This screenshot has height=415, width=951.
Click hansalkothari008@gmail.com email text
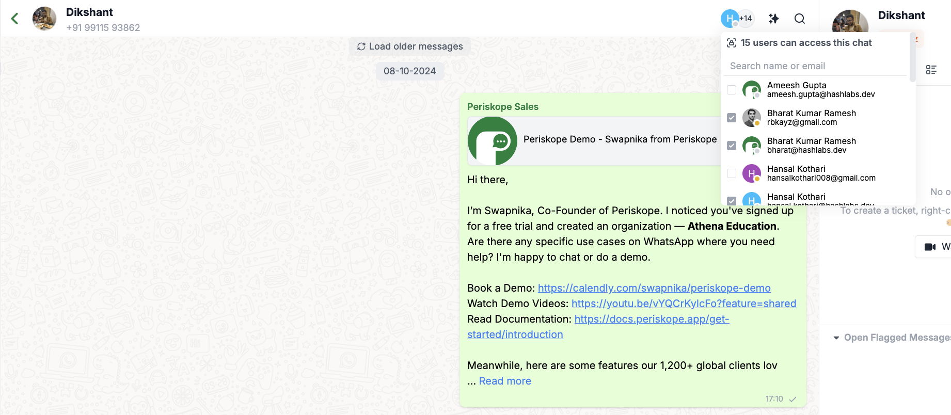point(821,178)
